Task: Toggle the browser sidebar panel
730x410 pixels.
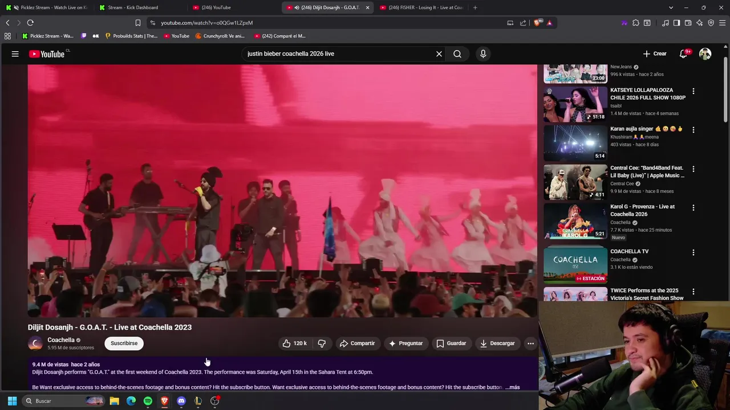Action: pos(676,23)
